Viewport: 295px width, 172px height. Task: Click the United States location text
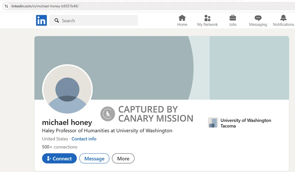[55, 139]
